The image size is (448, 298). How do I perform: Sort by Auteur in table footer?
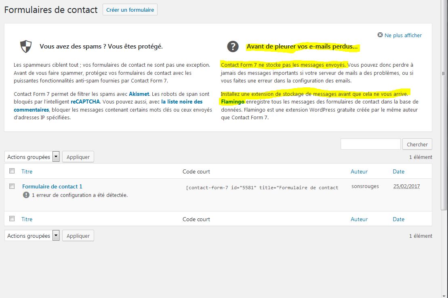coord(359,219)
